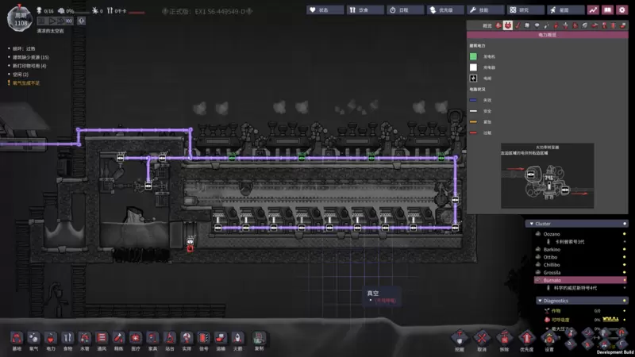Toggle the active power overlay icon
Viewport: 635px width, 357px height.
(508, 25)
